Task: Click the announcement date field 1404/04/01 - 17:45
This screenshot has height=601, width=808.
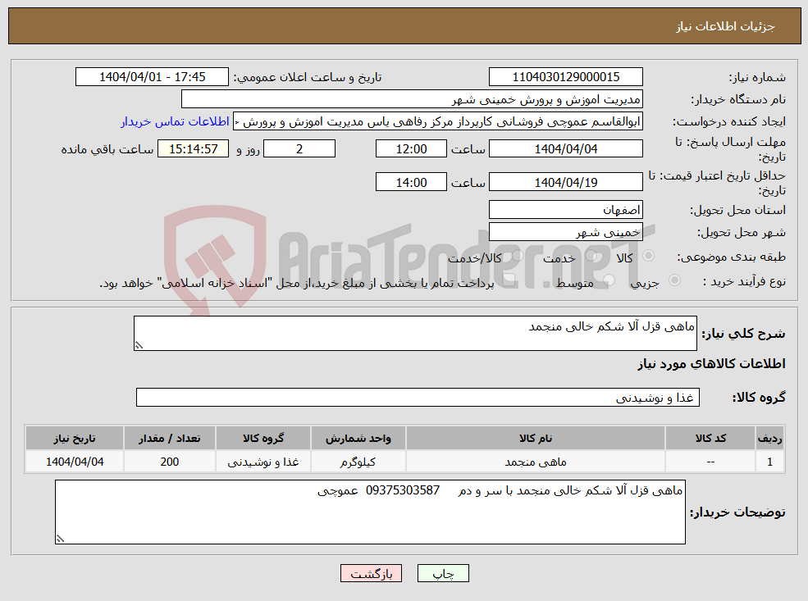Action: point(152,77)
